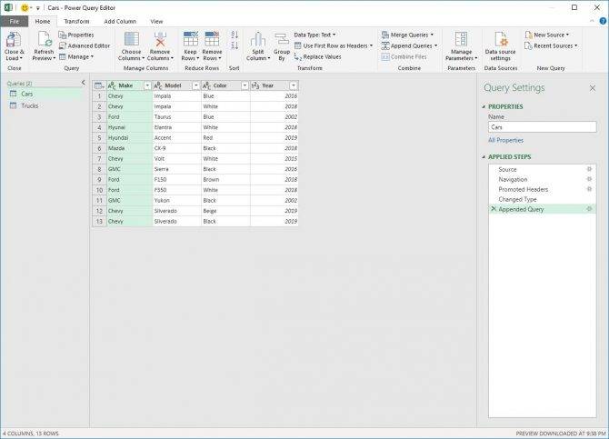Collapse the Queries pane
Image resolution: width=609 pixels, height=439 pixels.
[83, 83]
